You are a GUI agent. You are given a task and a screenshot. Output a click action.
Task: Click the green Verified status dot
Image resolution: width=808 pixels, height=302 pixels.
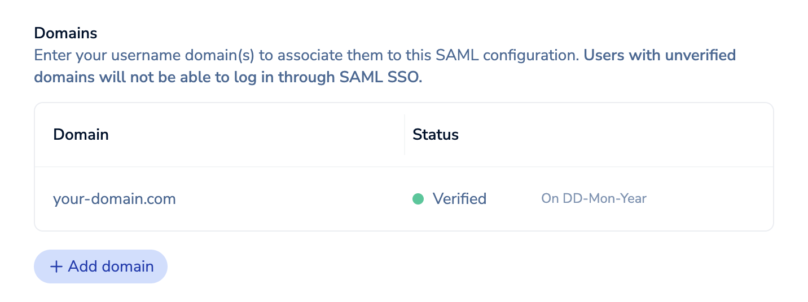(418, 199)
